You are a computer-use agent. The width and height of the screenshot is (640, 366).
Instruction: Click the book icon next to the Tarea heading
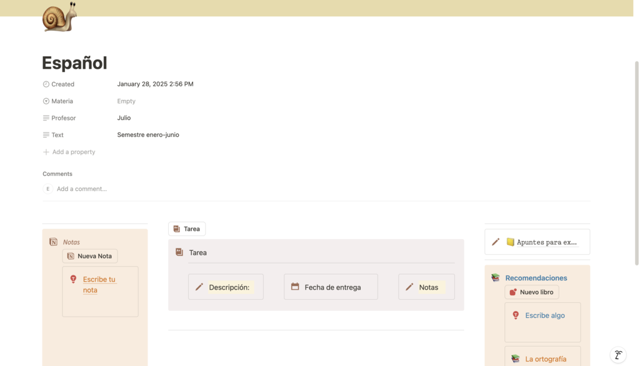179,252
